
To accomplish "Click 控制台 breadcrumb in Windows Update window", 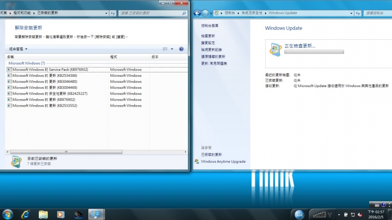I will [x=230, y=13].
